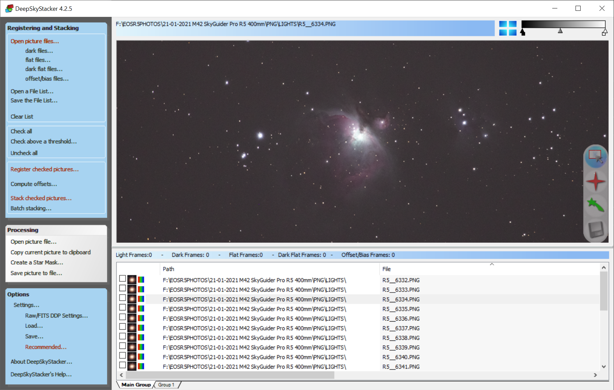Check the box for R5__6333.PNG
This screenshot has height=390, width=614.
pyautogui.click(x=122, y=288)
